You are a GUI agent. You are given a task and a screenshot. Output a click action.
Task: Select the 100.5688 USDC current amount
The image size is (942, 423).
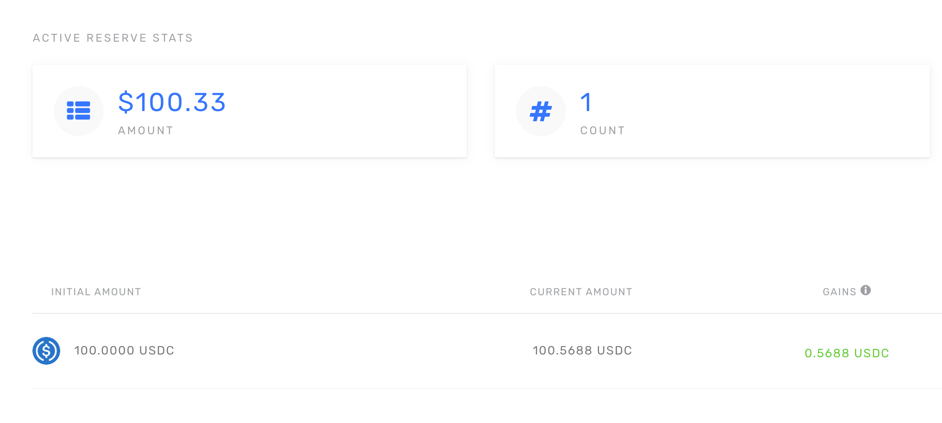pos(582,351)
